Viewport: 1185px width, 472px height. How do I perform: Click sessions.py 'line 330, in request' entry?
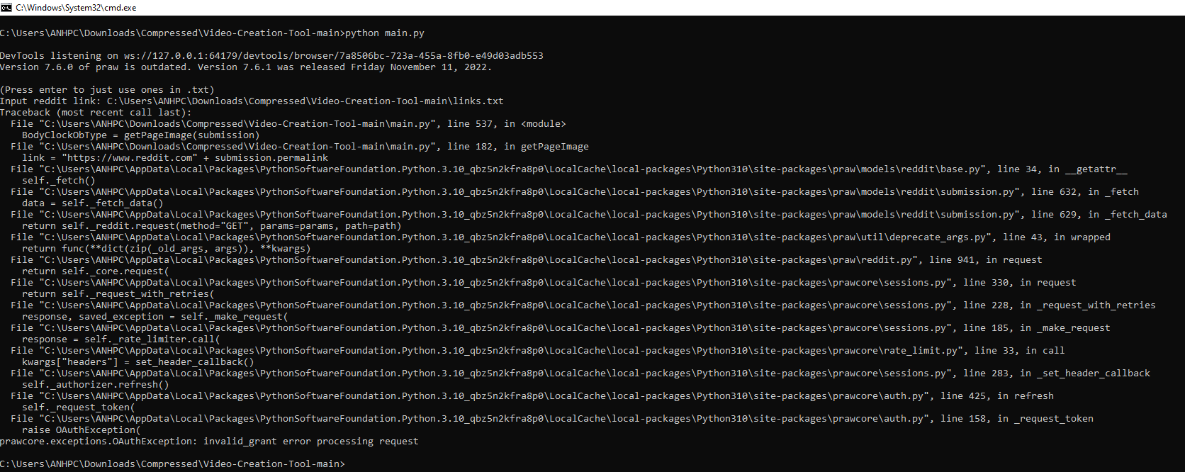tap(544, 283)
